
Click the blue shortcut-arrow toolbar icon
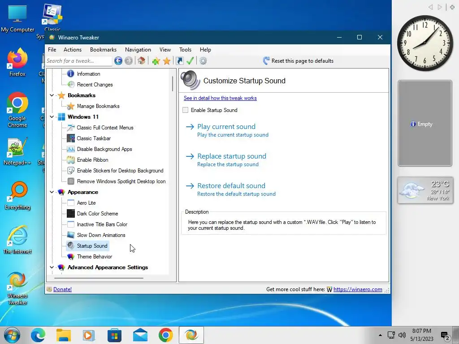[179, 61]
